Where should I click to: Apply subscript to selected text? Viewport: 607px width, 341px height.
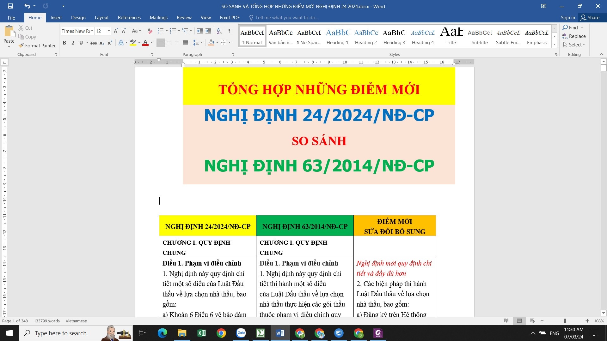click(101, 43)
